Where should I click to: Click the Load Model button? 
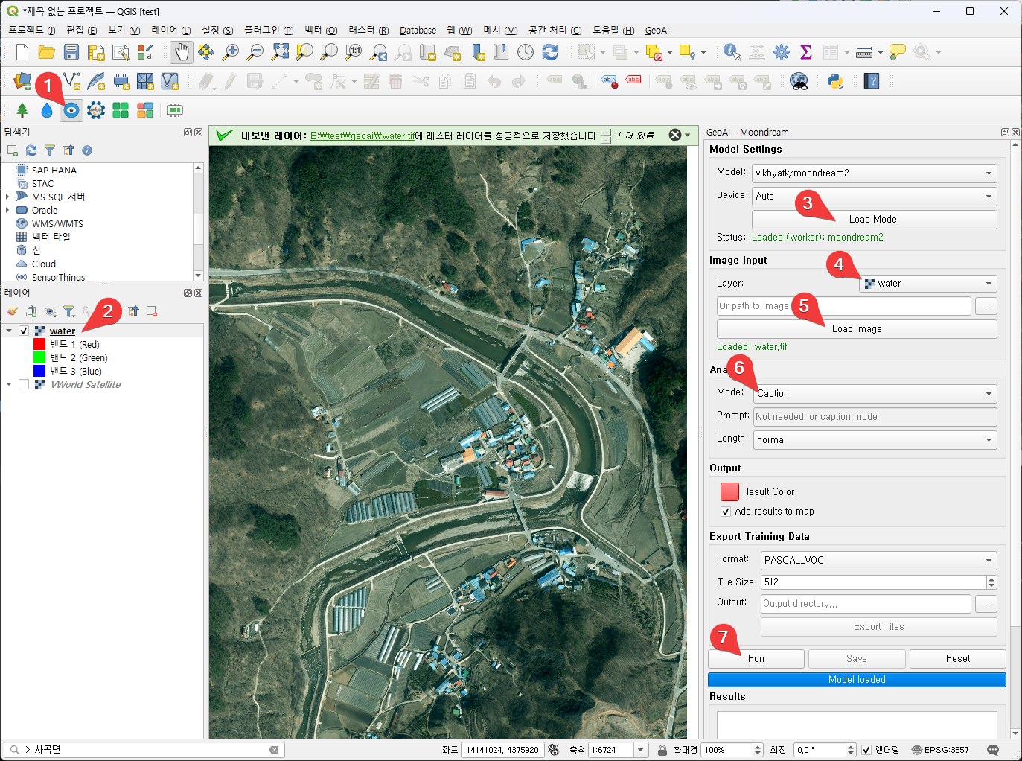pos(874,219)
